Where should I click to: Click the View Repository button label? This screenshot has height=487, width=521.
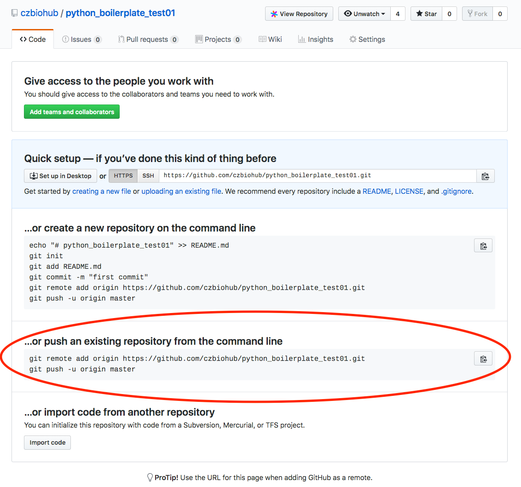pos(304,14)
